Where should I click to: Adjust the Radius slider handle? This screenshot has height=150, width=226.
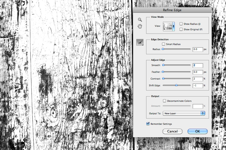pos(163,49)
